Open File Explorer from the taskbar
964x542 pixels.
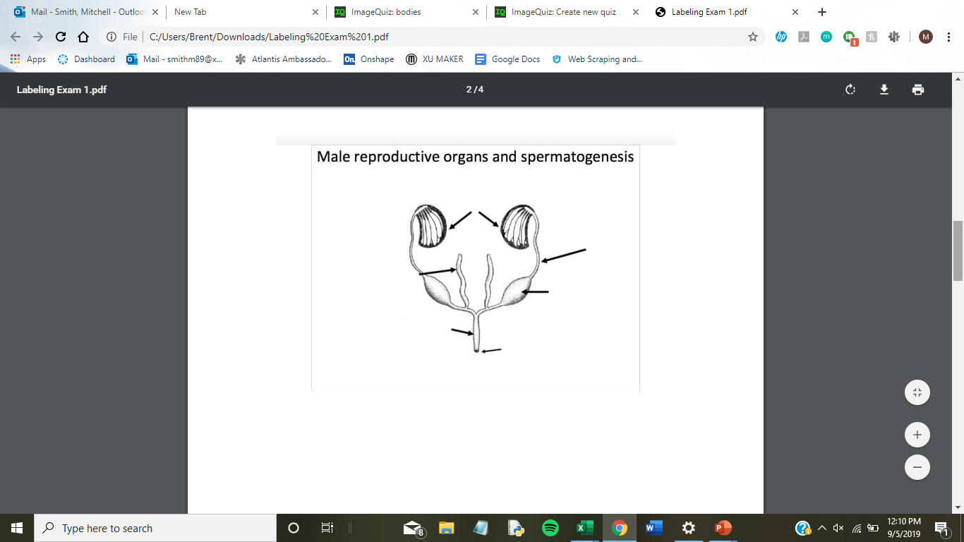[x=446, y=528]
